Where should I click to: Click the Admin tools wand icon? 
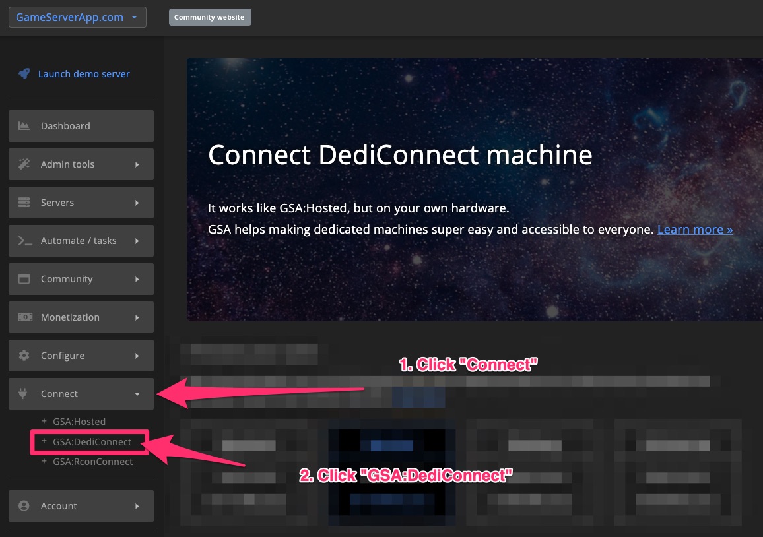pos(24,164)
